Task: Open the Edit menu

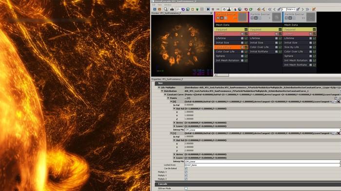Action: 154,5
